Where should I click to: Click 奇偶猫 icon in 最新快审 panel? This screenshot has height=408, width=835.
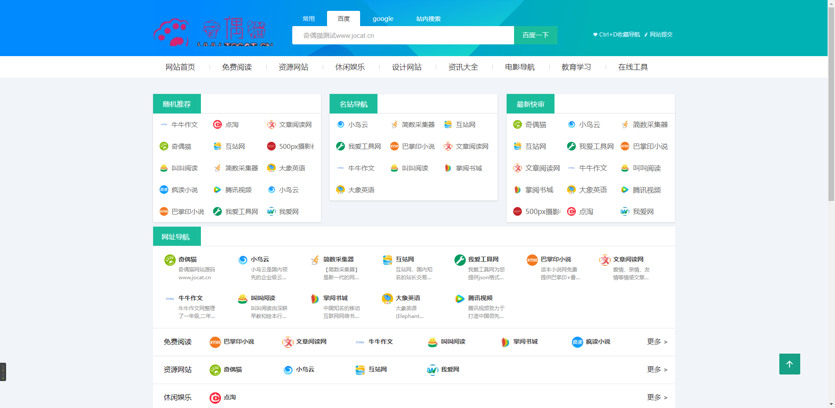coord(518,125)
